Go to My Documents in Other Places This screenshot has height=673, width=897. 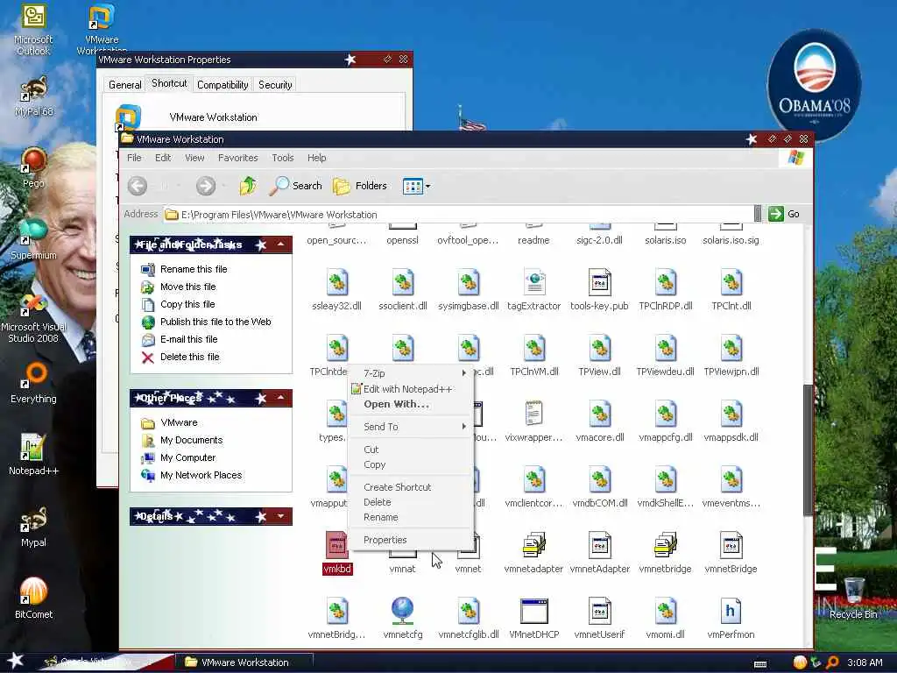pos(191,440)
